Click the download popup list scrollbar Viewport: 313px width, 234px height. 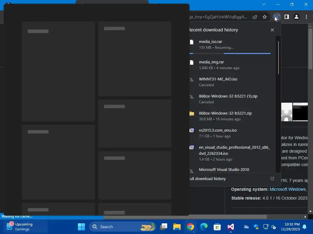[x=278, y=58]
